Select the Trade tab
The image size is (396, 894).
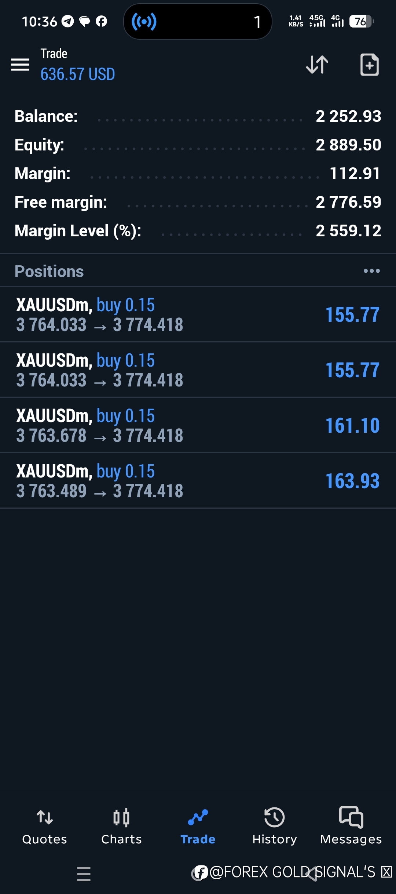tap(198, 826)
